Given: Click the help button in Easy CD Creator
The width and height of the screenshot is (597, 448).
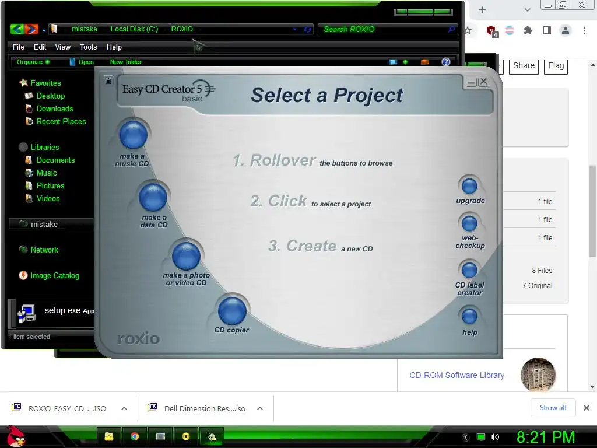Looking at the screenshot, I should tap(469, 316).
